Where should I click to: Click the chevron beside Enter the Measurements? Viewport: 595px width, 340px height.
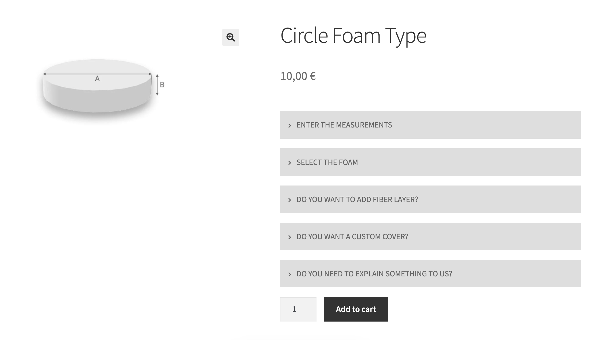click(x=289, y=125)
